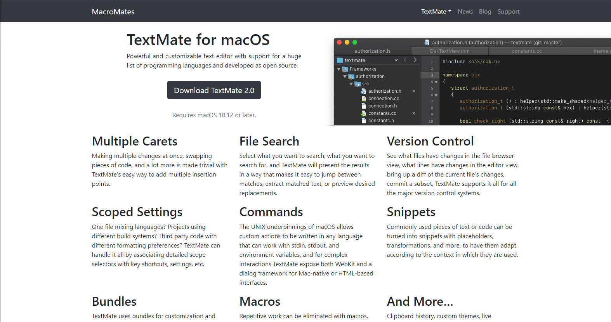Click the Download TextMate 2.0 button
611x322 pixels.
(214, 90)
